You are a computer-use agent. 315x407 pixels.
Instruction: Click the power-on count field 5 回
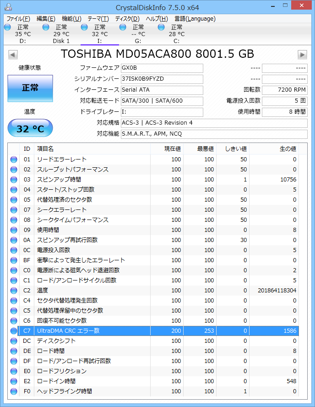285,101
